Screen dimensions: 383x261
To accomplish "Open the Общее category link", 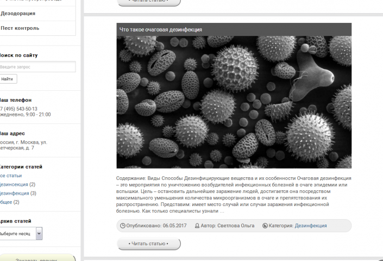I will click(x=6, y=202).
